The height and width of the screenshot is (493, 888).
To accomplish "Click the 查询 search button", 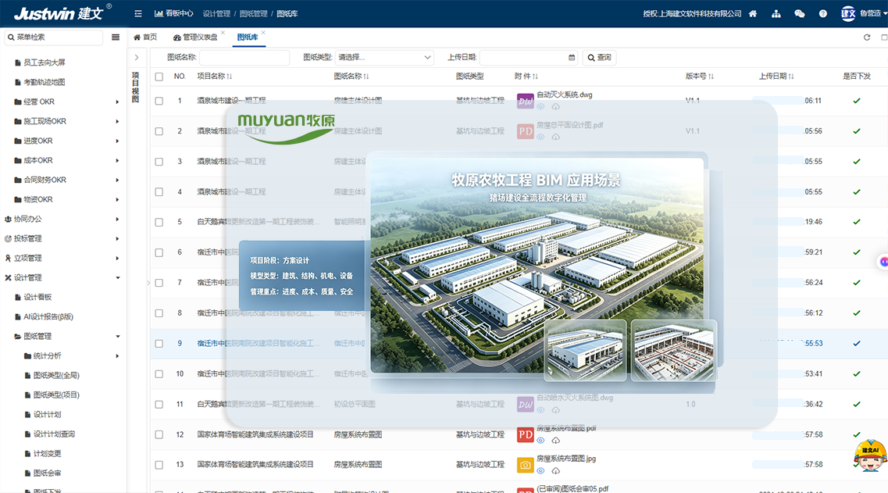I will (x=600, y=57).
